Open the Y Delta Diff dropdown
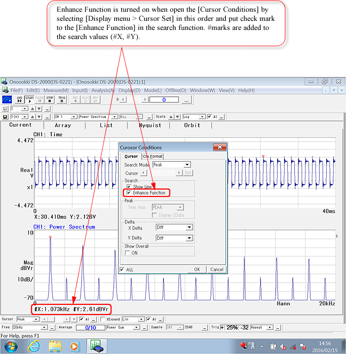The width and height of the screenshot is (346, 354). [189, 238]
